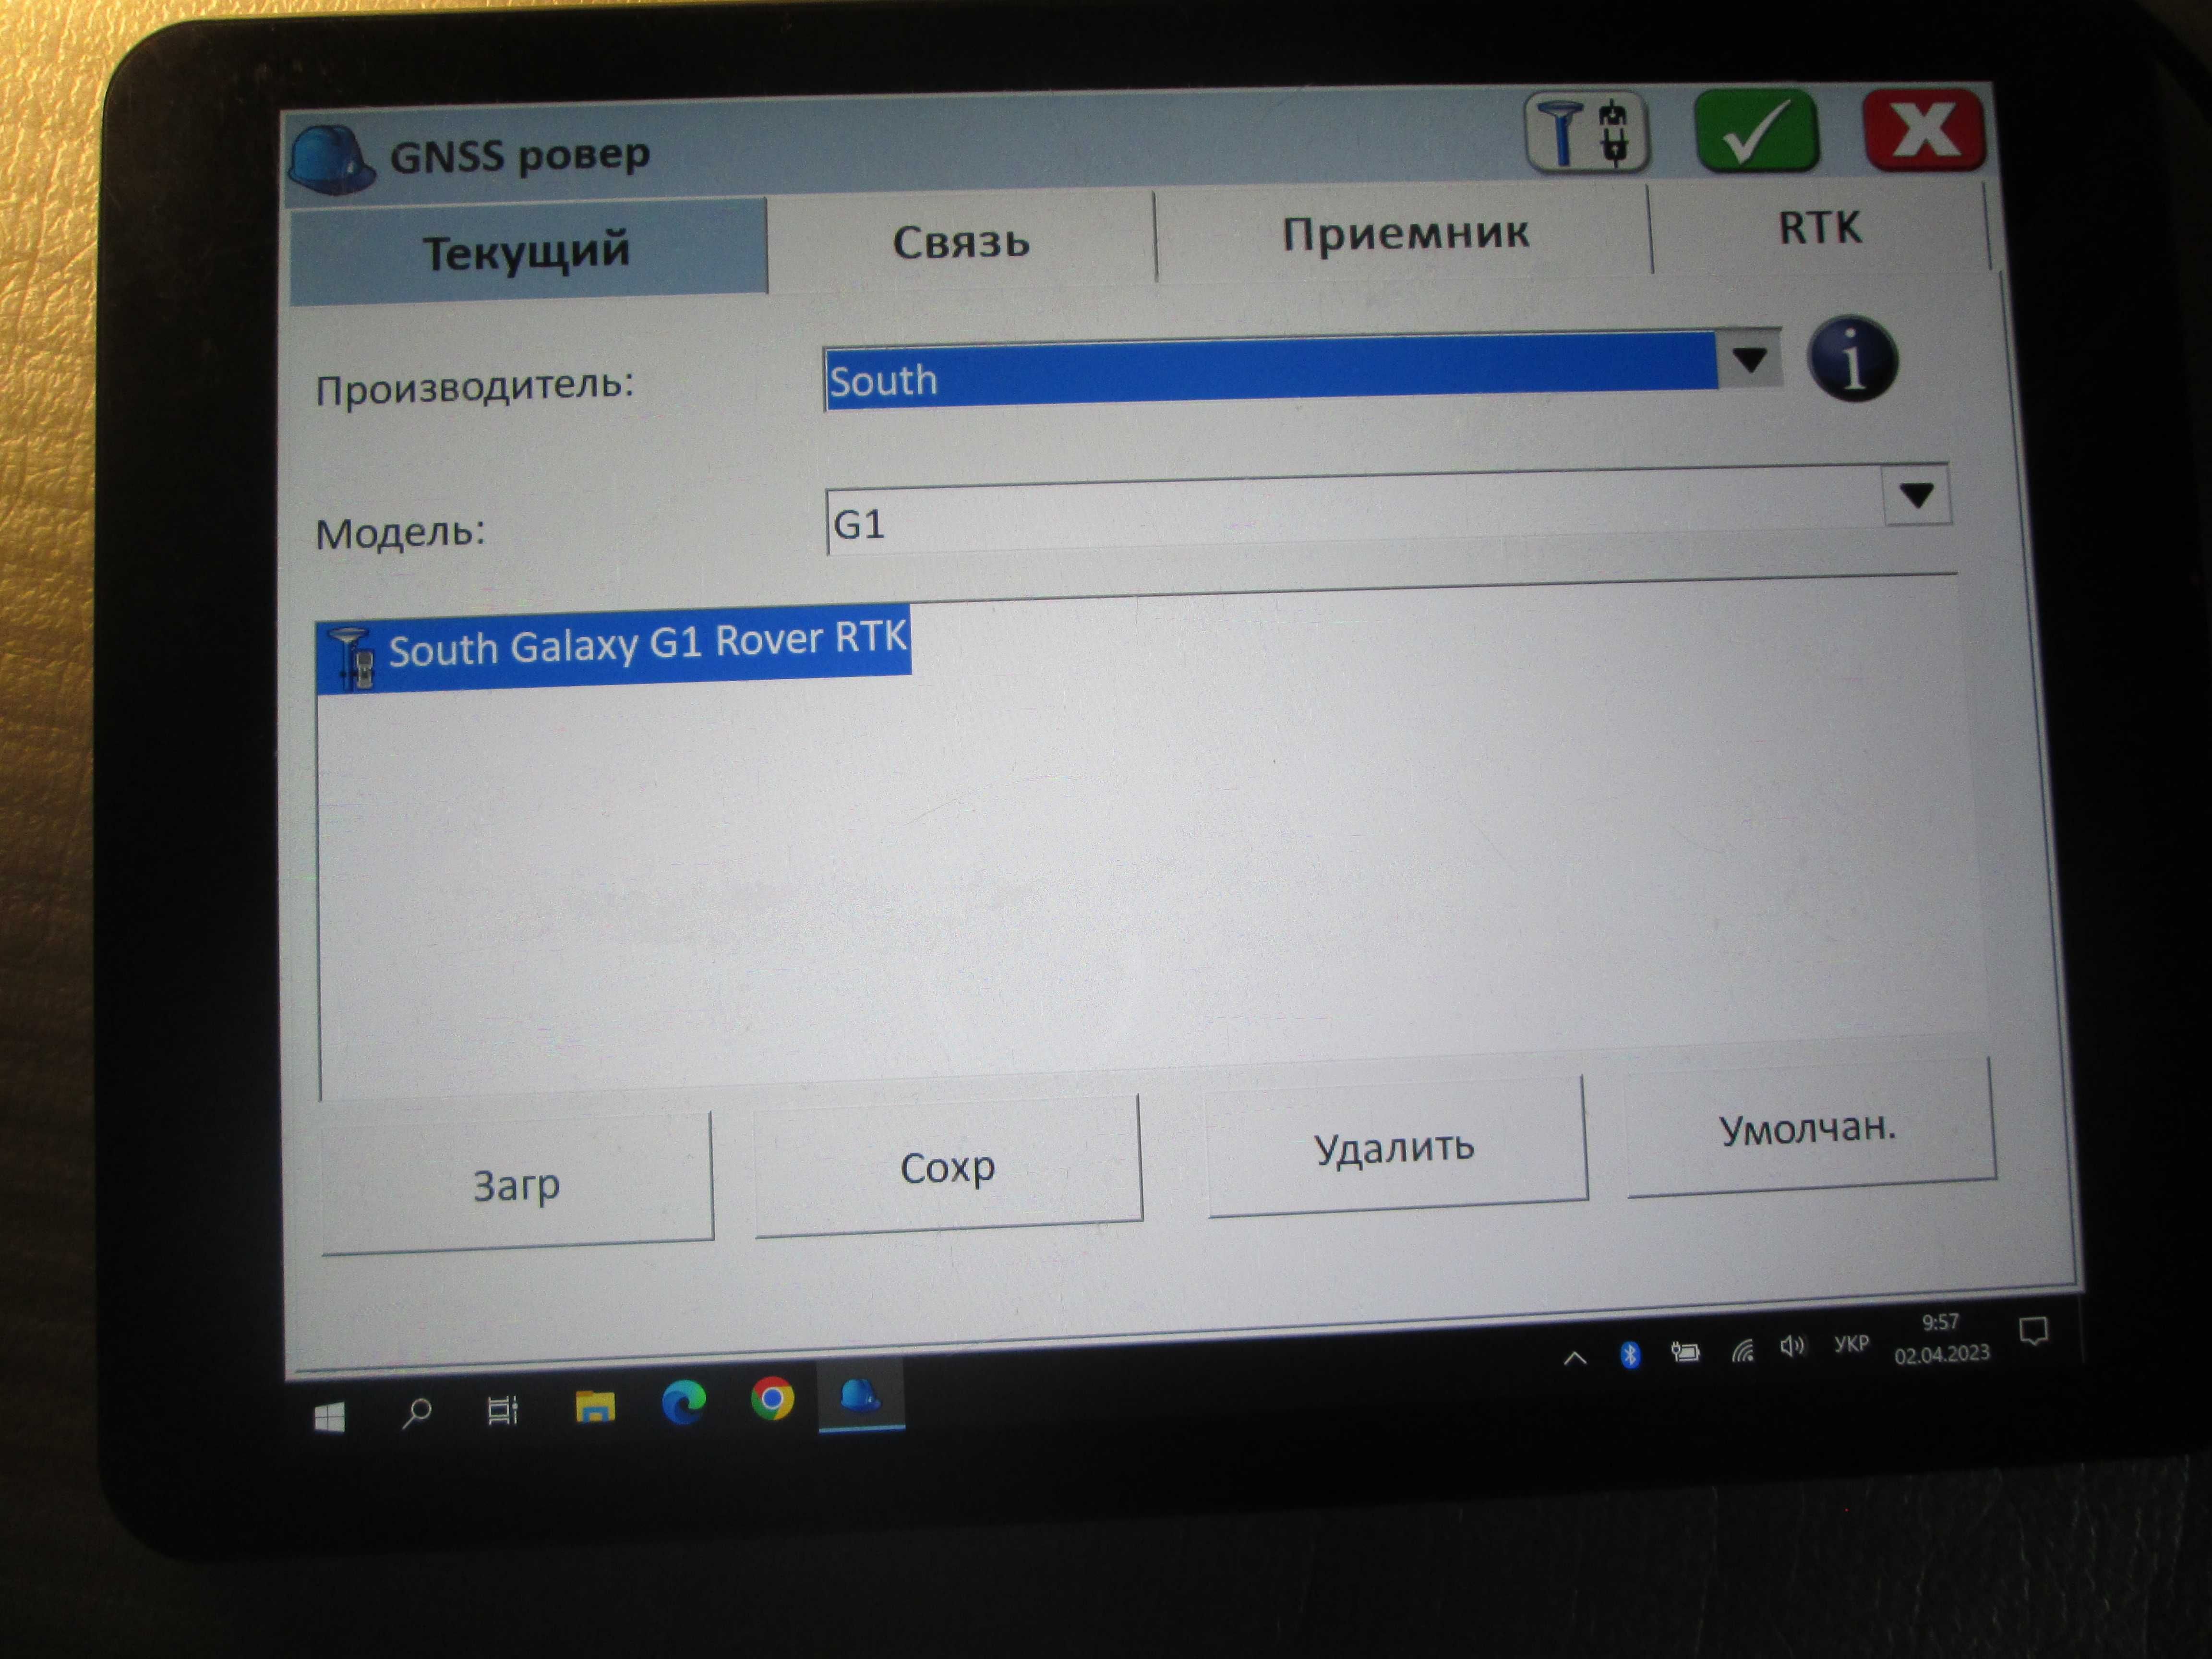Click the УКР language indicator
The image size is (2212, 1659).
[x=1852, y=1344]
